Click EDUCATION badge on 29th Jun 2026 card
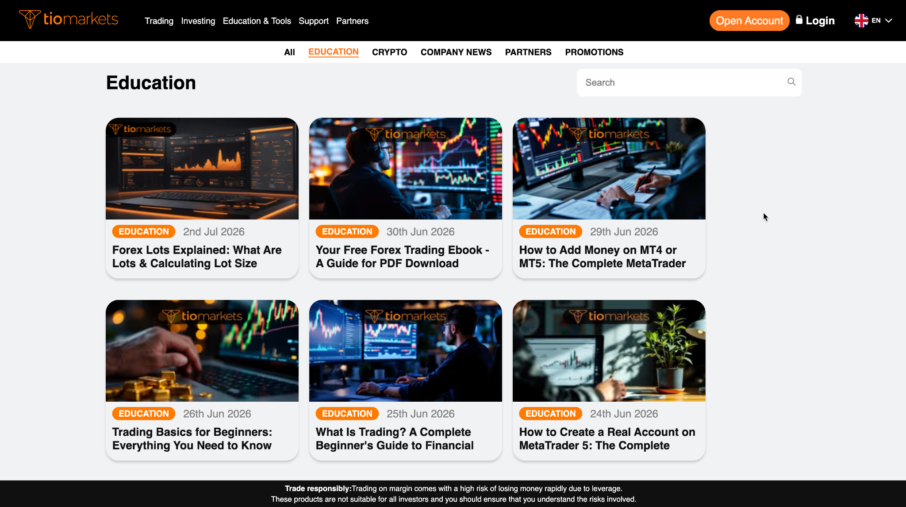The image size is (906, 507). coord(550,231)
